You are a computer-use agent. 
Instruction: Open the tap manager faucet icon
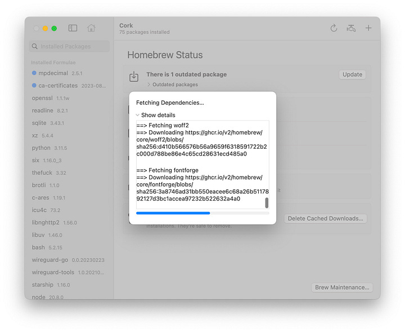pyautogui.click(x=351, y=28)
